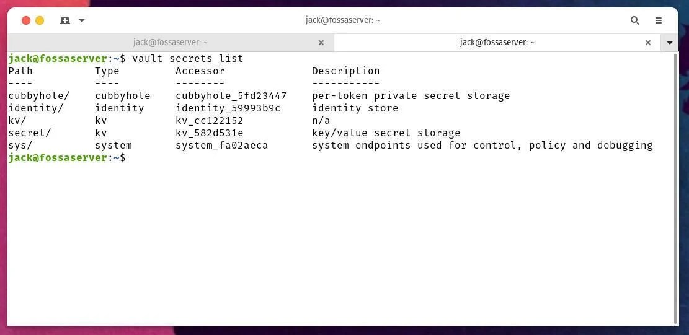Viewport: 689px width, 335px height.
Task: Close the second jack@fossaserver tab
Action: tap(647, 43)
